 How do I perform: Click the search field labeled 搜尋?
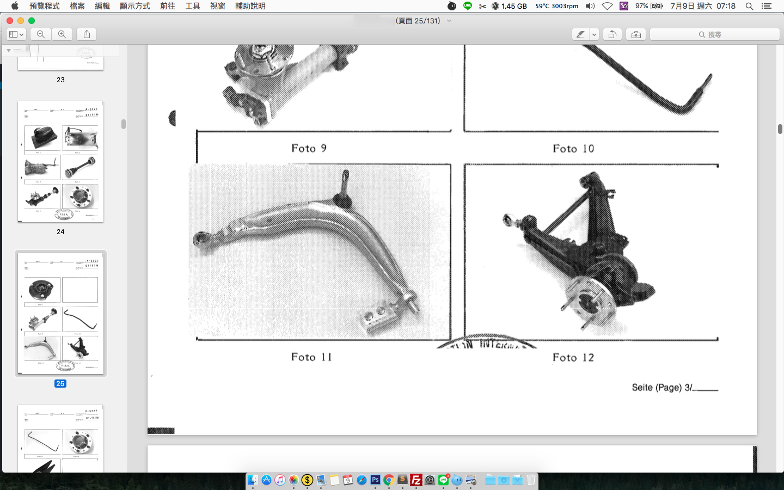pyautogui.click(x=714, y=34)
